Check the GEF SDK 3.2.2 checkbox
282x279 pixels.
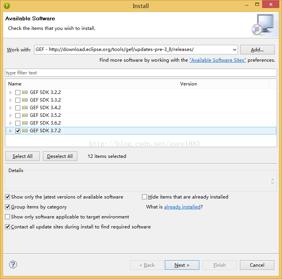(x=18, y=92)
